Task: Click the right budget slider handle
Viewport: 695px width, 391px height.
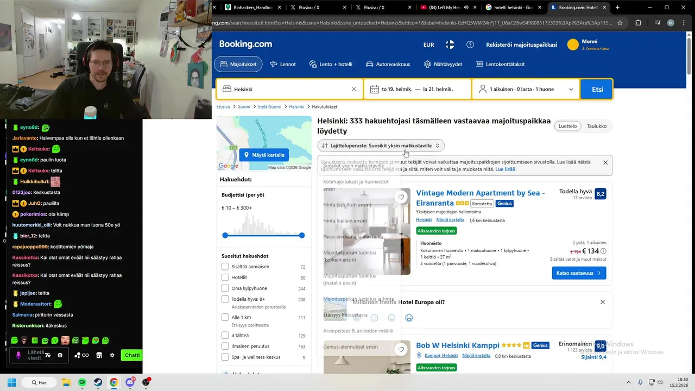Action: pos(301,235)
